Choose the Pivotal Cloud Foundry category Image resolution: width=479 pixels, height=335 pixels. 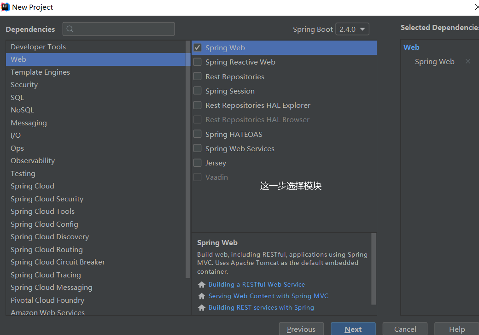click(96, 300)
